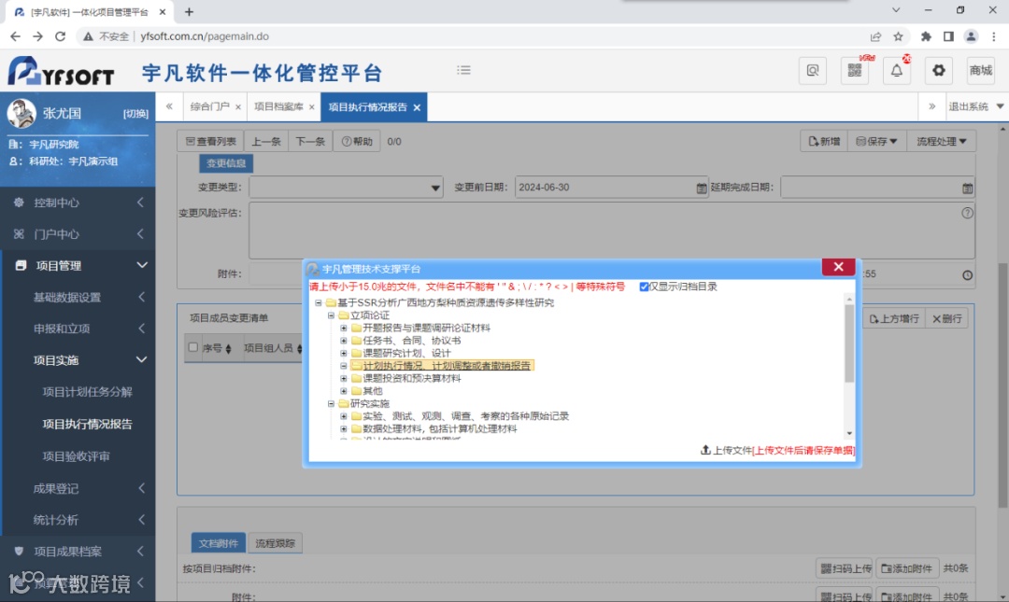The image size is (1009, 602).
Task: Go to previous record with 上一条
Action: coord(265,142)
